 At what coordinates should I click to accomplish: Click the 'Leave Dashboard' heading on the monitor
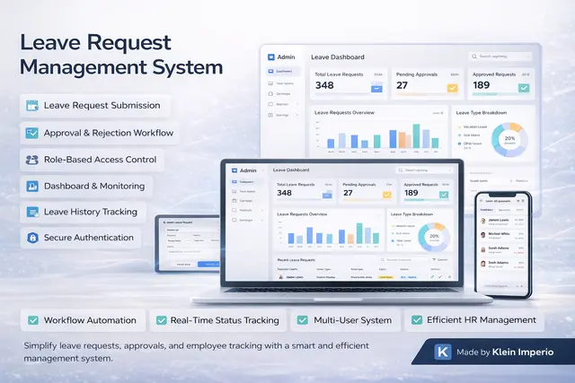coord(338,57)
